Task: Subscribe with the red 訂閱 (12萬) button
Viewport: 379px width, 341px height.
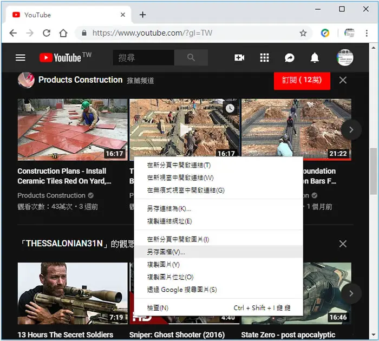Action: [302, 81]
